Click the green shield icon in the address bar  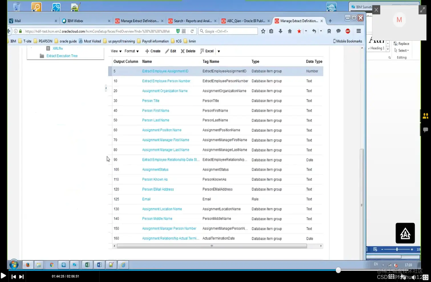pos(178,31)
